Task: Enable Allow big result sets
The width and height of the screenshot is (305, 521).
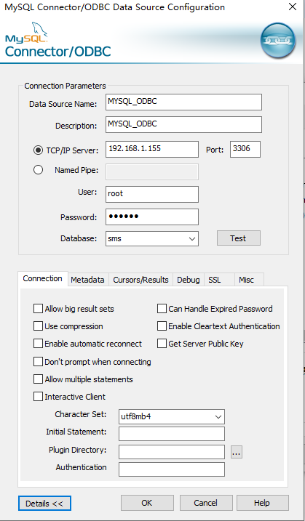Action: 38,309
